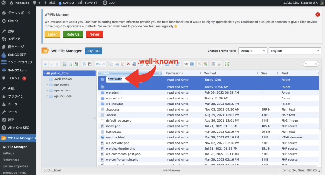This screenshot has height=175, width=325.
Task: Select the readme.html file row
Action: pyautogui.click(x=208, y=137)
